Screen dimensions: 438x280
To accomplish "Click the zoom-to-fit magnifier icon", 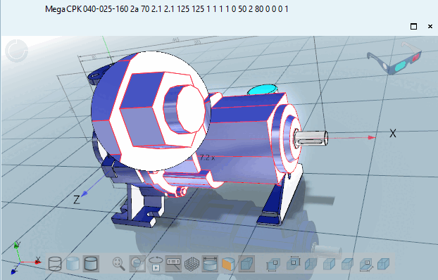I will [119, 264].
